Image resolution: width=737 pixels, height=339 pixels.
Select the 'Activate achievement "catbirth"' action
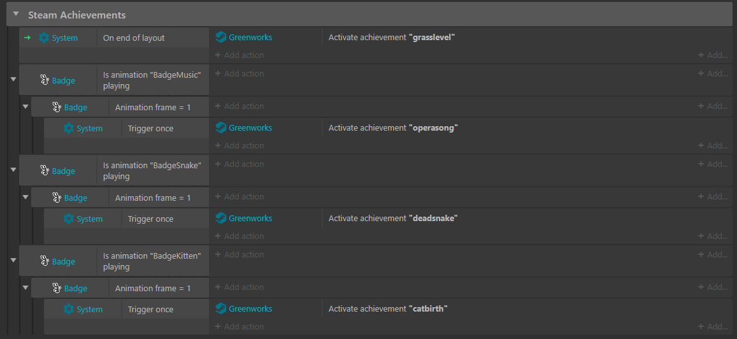pyautogui.click(x=388, y=309)
